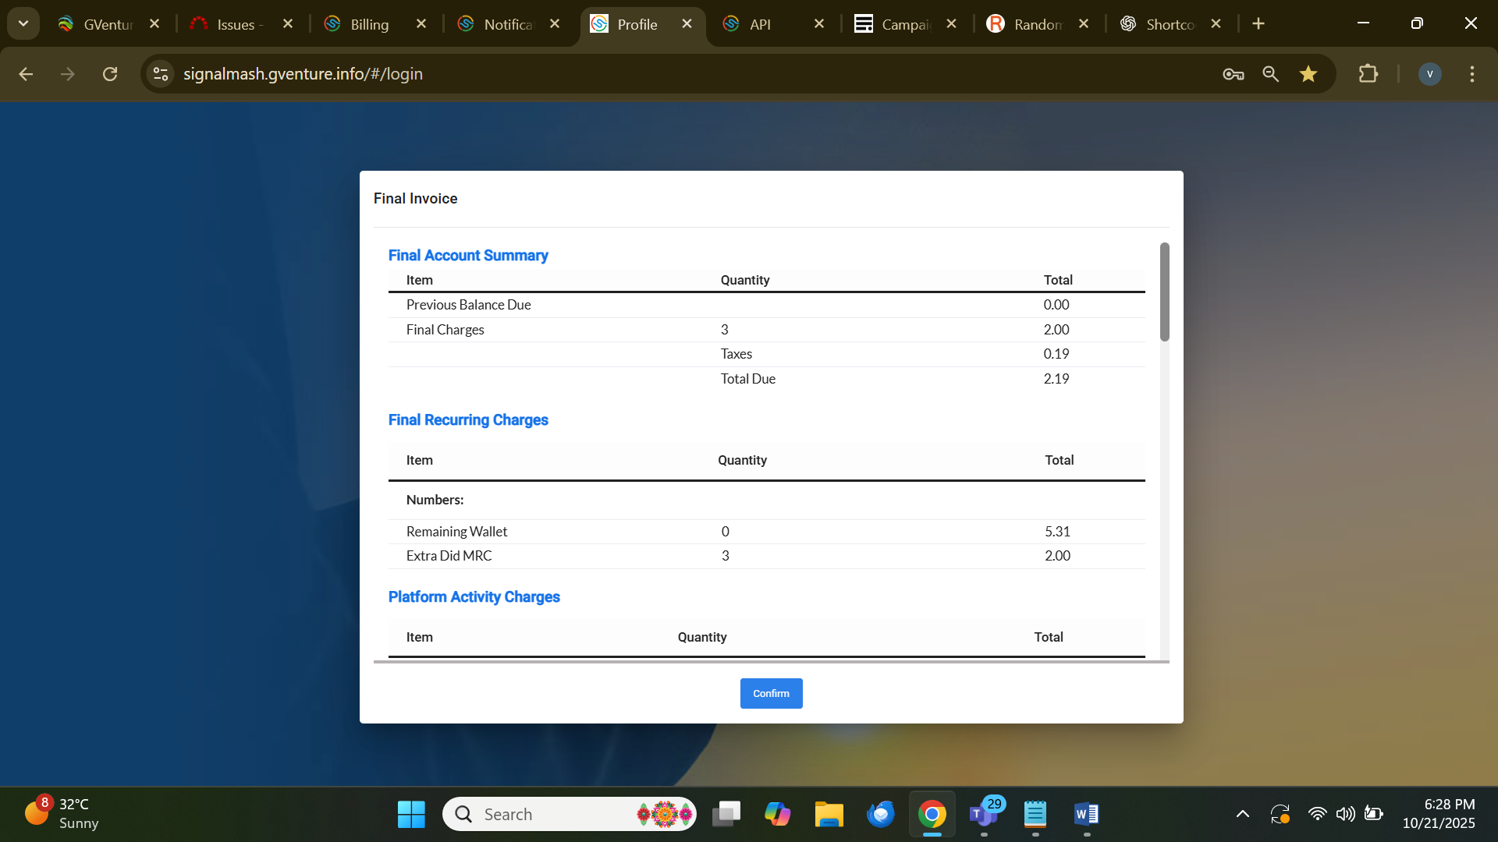1498x842 pixels.
Task: Open a new browser tab
Action: (x=1258, y=23)
